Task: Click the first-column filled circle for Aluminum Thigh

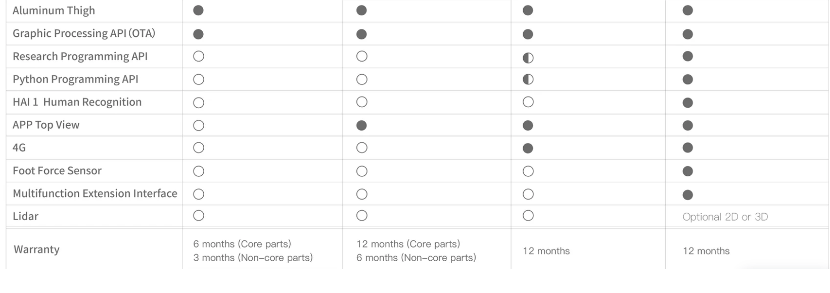Action: click(199, 11)
